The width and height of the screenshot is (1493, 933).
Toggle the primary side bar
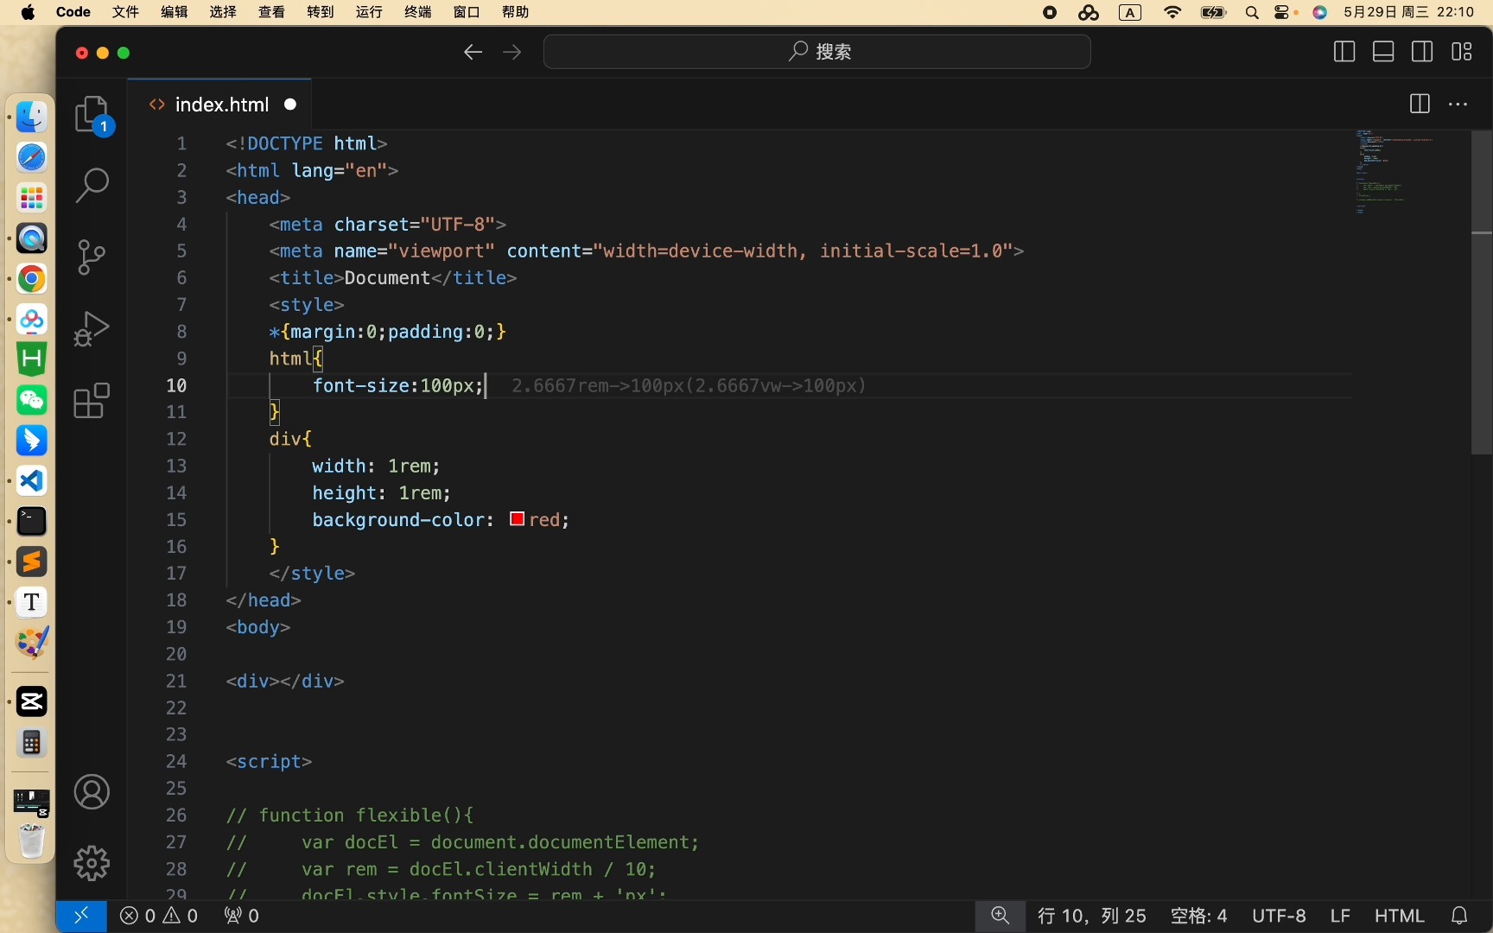pyautogui.click(x=1344, y=52)
